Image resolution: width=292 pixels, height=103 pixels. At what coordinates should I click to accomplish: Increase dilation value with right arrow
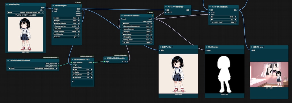(92, 72)
